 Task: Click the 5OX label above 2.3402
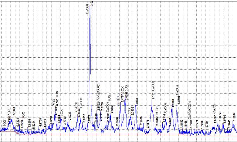coord(129,111)
